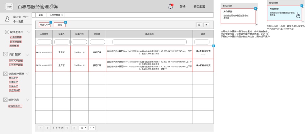The image size is (305, 134).
Task: Click the greeting 早上号！钱一
Action: (21, 17)
